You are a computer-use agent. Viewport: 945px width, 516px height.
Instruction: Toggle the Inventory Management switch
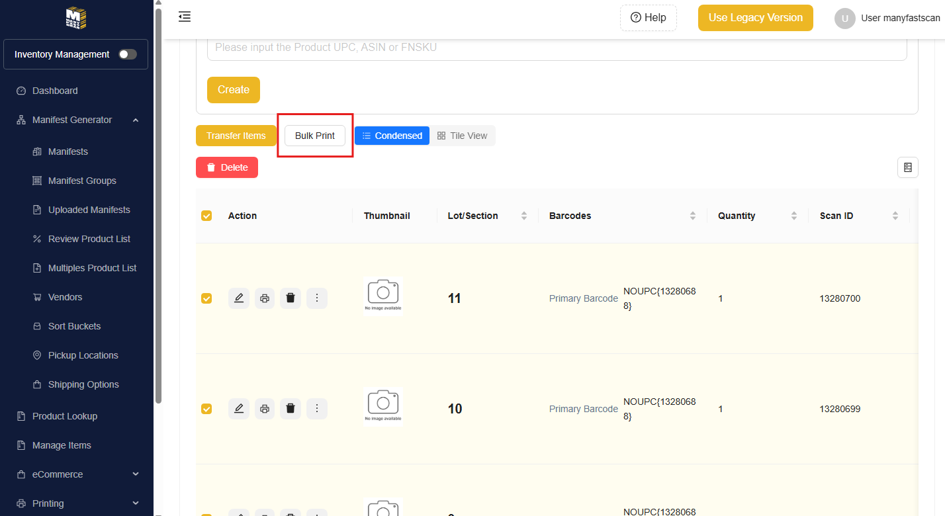128,54
